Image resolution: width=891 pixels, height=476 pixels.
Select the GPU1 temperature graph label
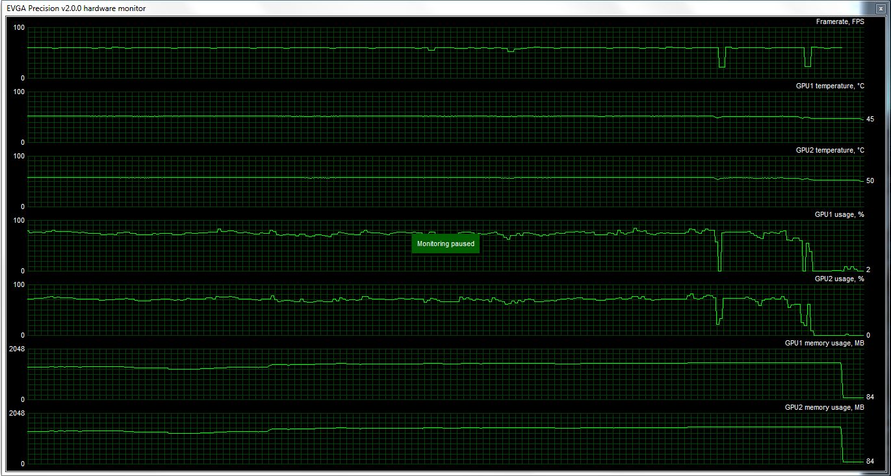click(x=830, y=86)
